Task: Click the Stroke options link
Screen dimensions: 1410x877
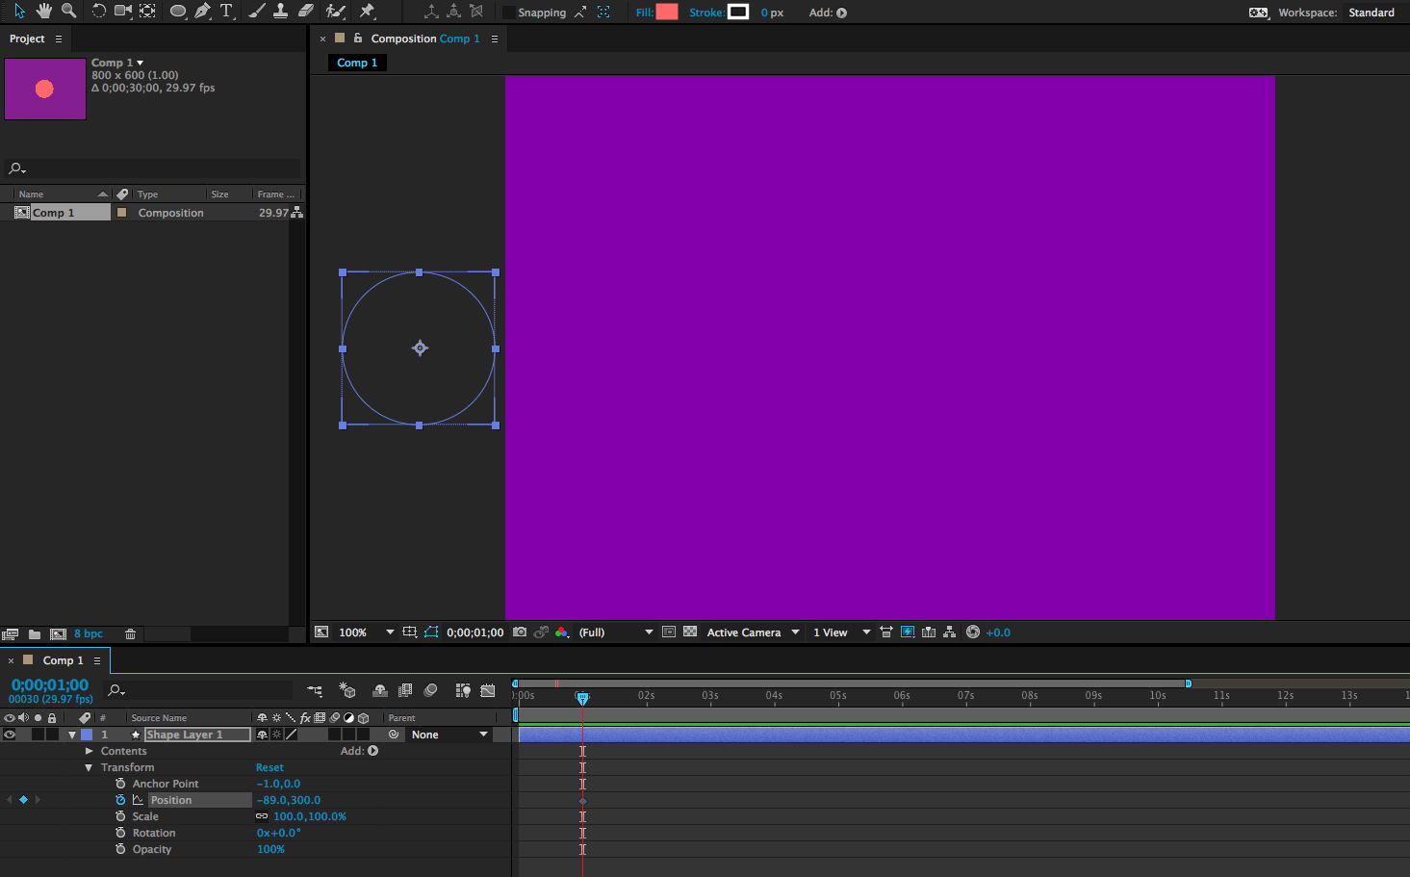Action: (x=706, y=13)
